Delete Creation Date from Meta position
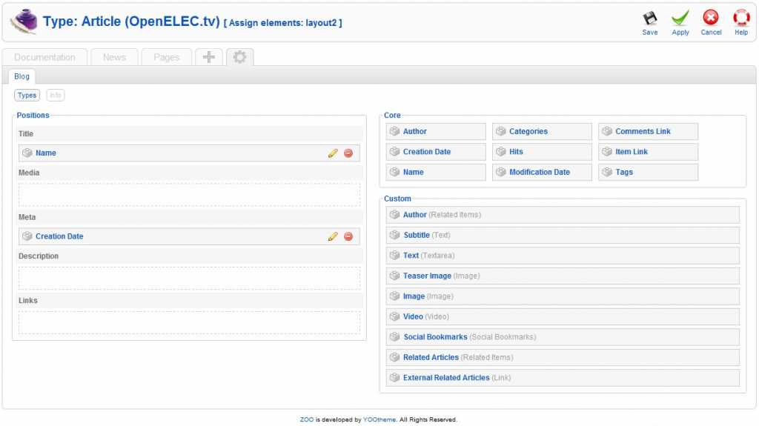The image size is (759, 426). click(348, 236)
